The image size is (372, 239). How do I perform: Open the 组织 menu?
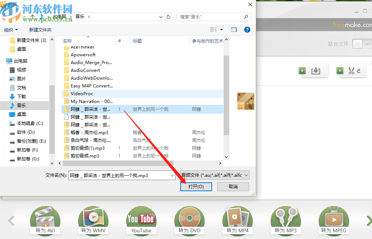pyautogui.click(x=11, y=30)
